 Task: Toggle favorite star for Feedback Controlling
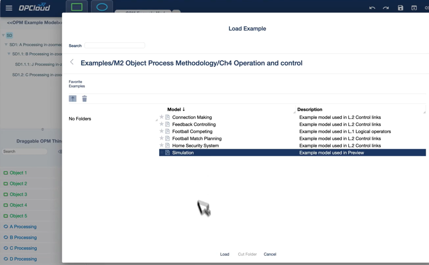coord(162,124)
